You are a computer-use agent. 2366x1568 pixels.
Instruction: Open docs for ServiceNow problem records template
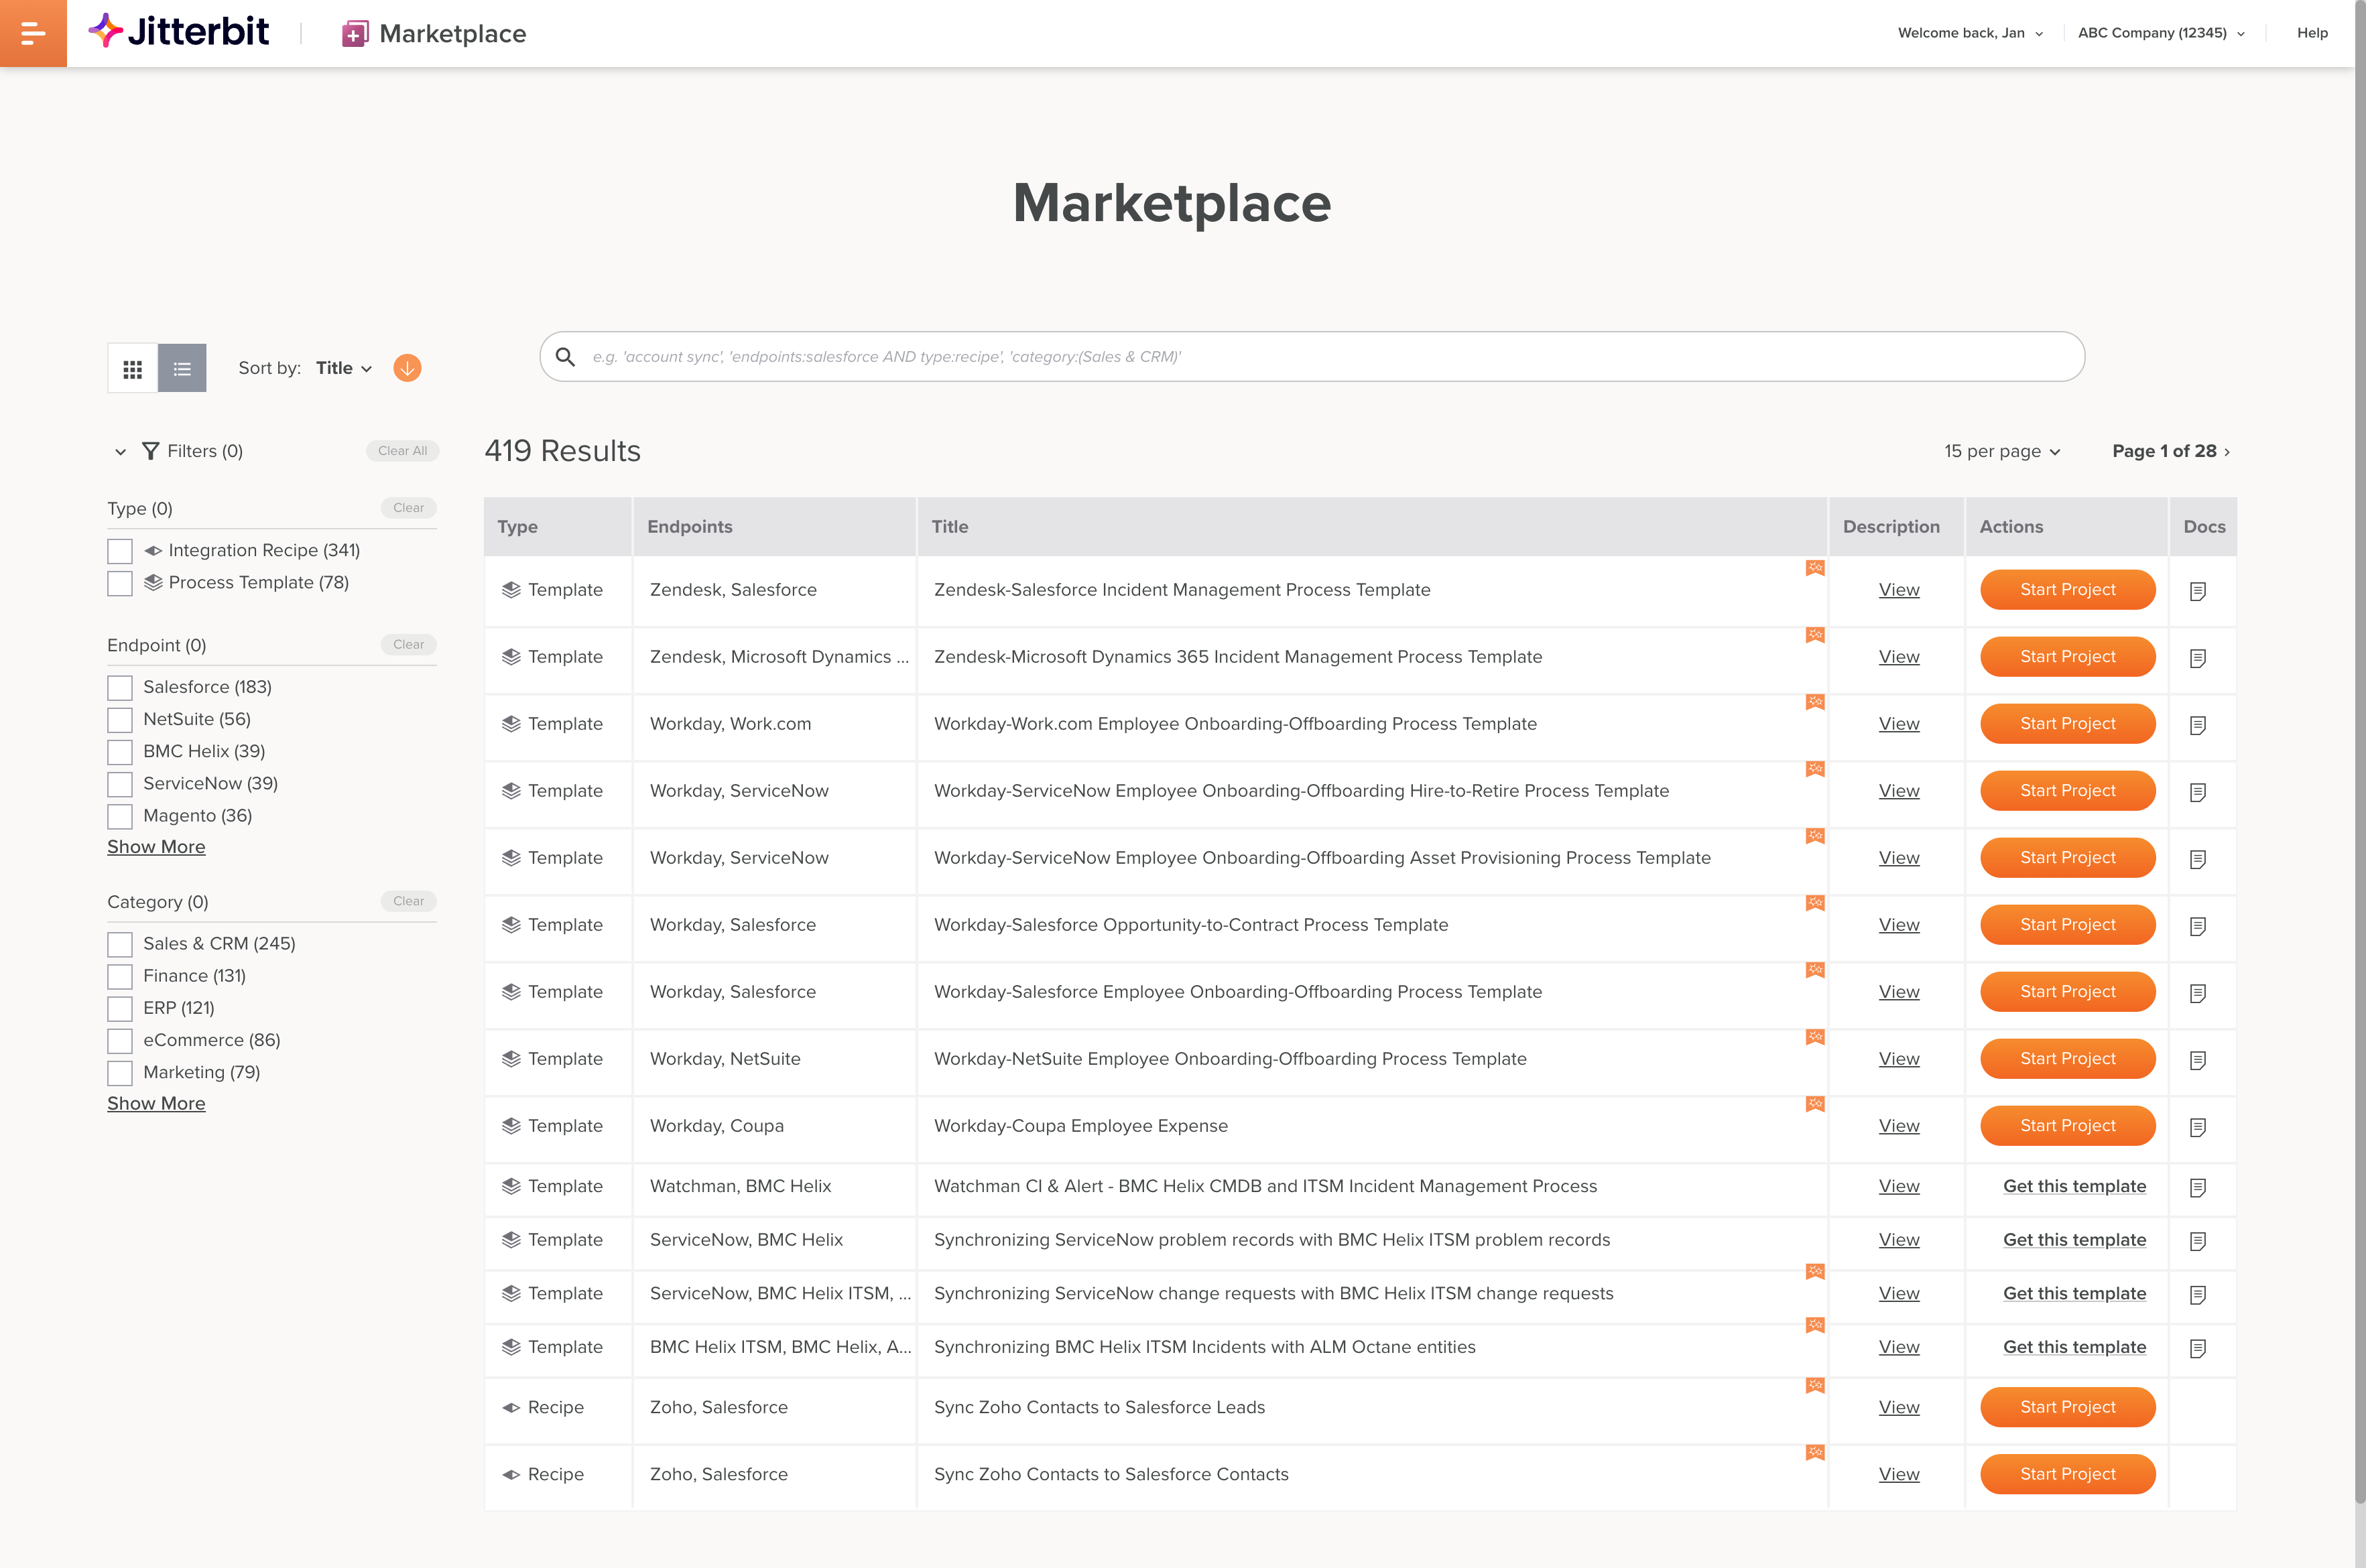[x=2198, y=1241]
